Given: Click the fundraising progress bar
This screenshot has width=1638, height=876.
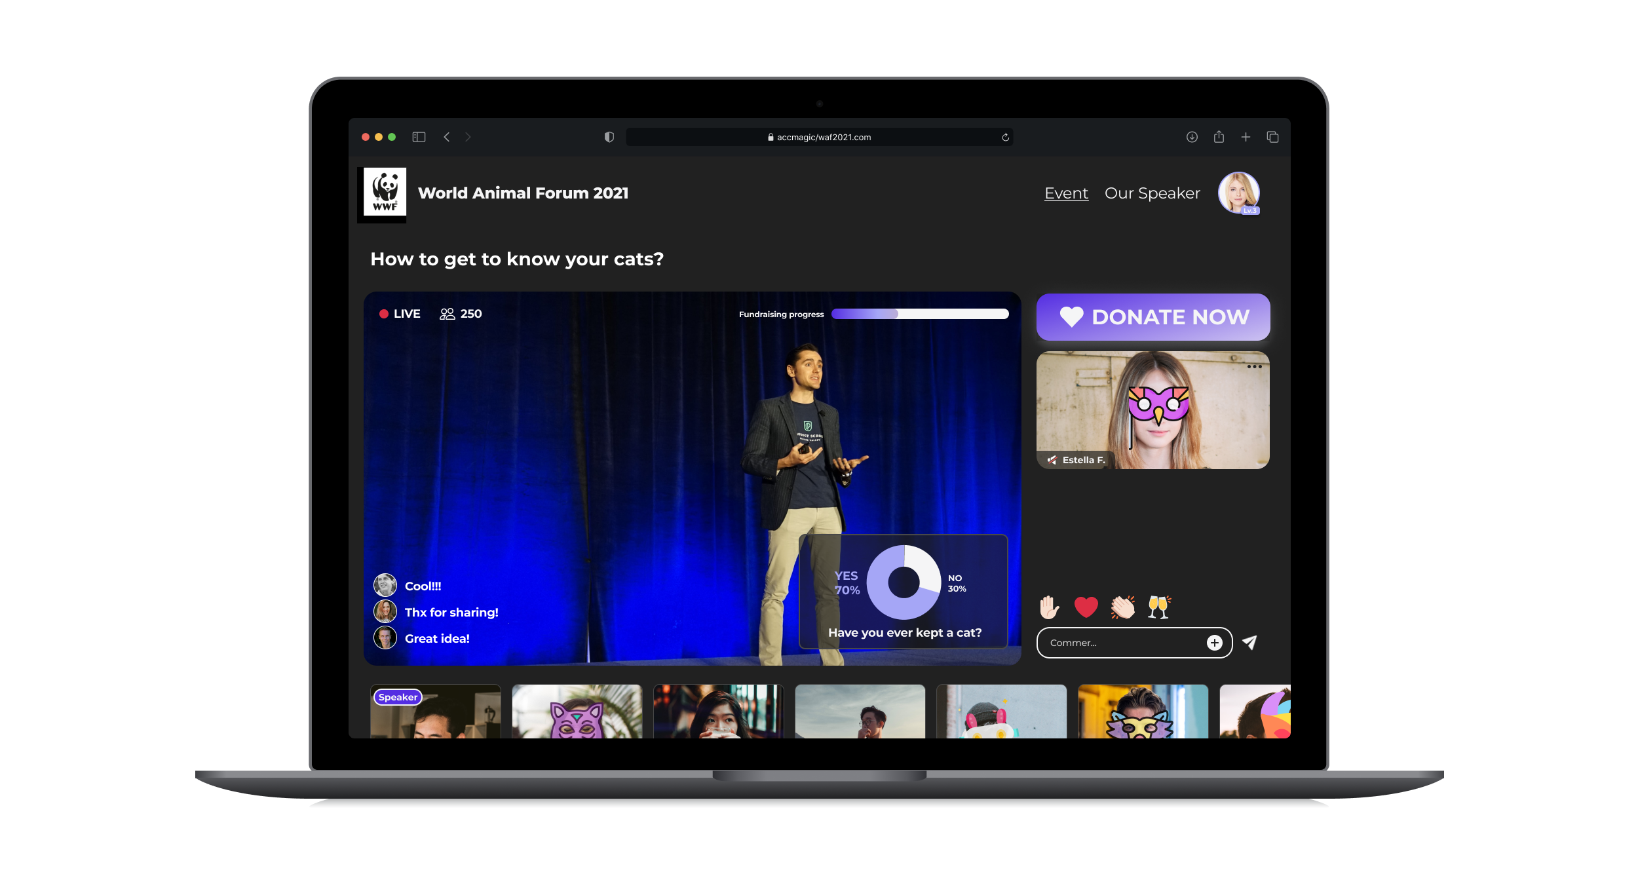Looking at the screenshot, I should click(920, 314).
